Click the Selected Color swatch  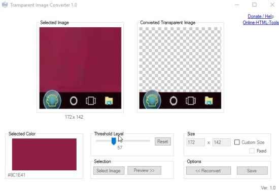(44, 154)
